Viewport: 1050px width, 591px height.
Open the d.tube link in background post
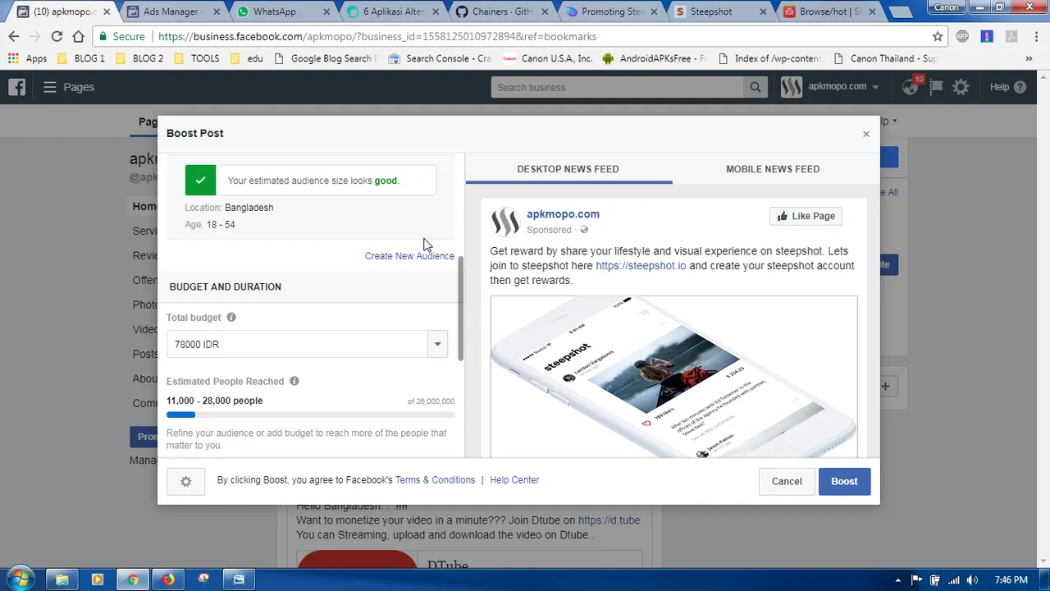pos(609,520)
